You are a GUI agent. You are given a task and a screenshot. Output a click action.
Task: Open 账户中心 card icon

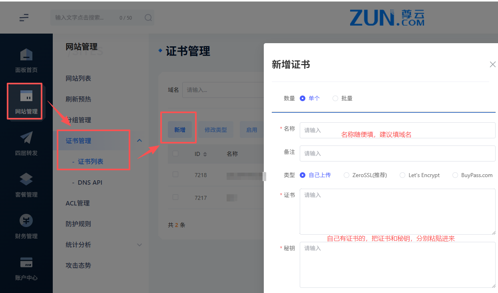click(26, 262)
